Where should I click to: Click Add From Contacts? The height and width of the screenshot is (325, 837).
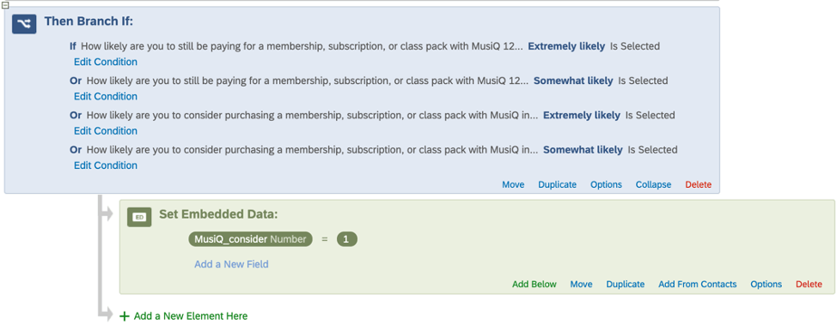(x=697, y=284)
